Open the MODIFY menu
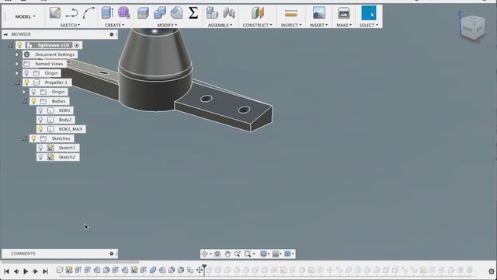The width and height of the screenshot is (497, 280). coord(167,25)
